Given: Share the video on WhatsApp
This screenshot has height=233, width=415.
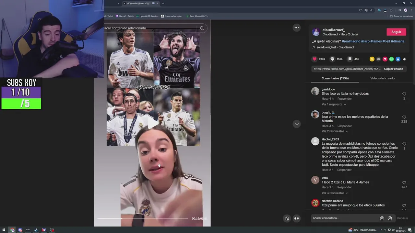Looking at the screenshot, I should coord(391,59).
